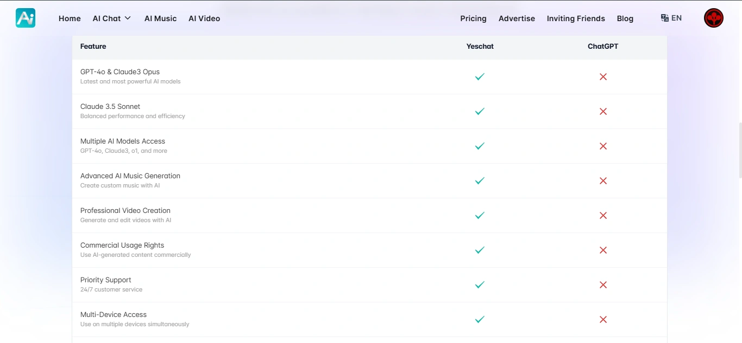Select 'Create custom music with AI' text
The image size is (742, 343).
(x=120, y=186)
